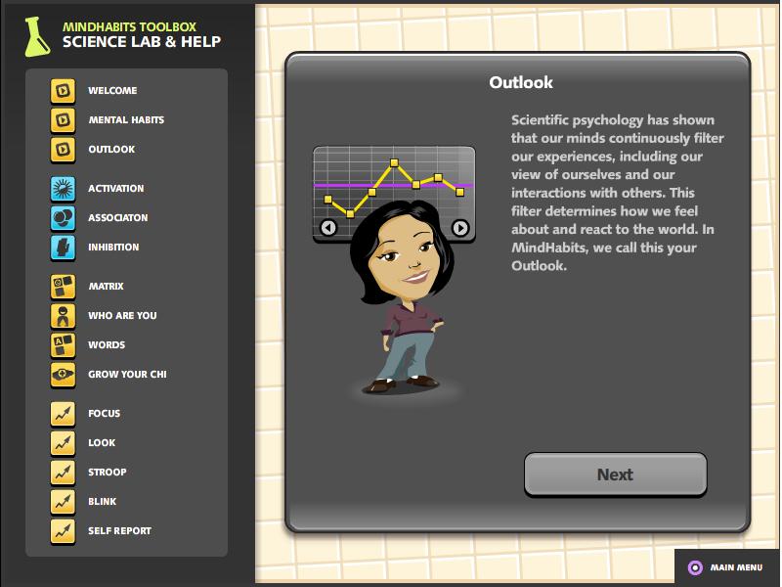The image size is (782, 587).
Task: Open the Look menu entry
Action: [102, 443]
